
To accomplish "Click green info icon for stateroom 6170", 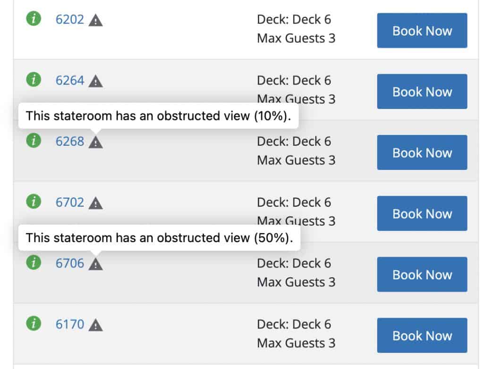I will coord(33,324).
